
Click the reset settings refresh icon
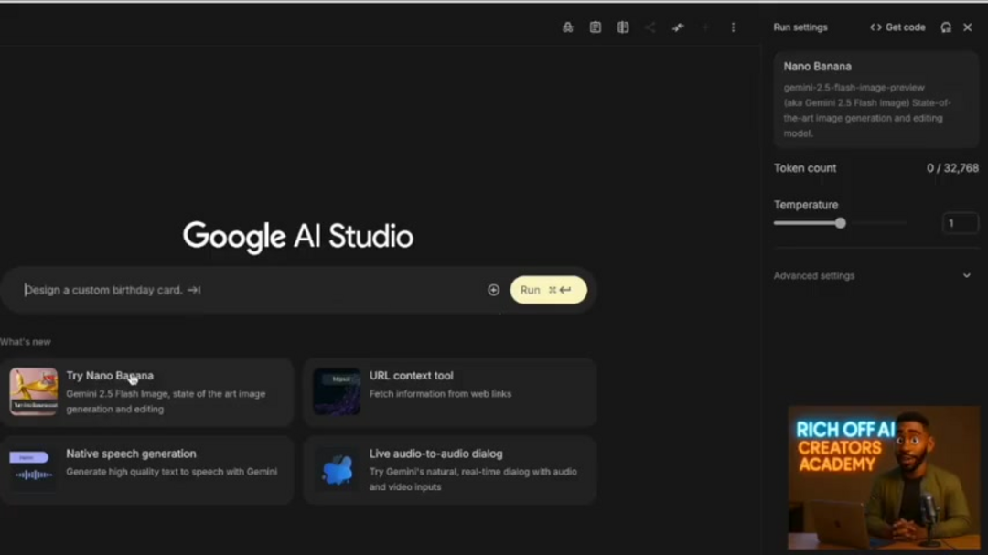tap(946, 27)
